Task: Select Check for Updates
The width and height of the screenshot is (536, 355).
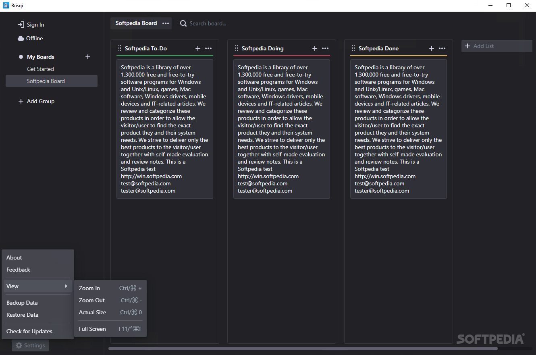Action: [x=38, y=331]
